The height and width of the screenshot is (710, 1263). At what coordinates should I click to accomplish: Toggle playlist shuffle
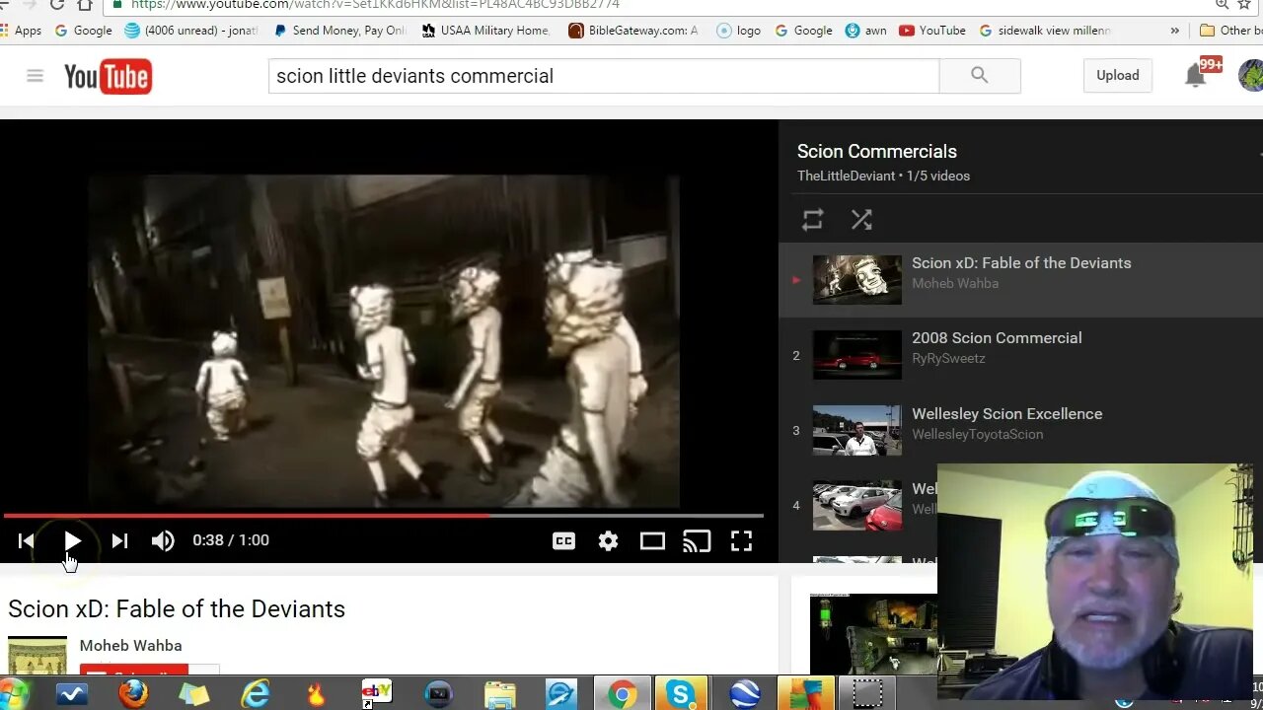[861, 220]
